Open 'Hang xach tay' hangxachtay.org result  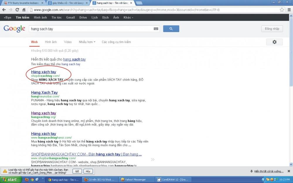click(44, 113)
